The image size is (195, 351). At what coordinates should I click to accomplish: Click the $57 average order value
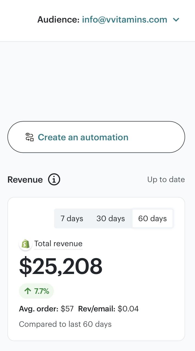(x=67, y=309)
